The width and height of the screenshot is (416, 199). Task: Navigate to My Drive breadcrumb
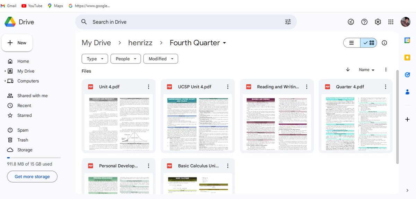coord(96,43)
